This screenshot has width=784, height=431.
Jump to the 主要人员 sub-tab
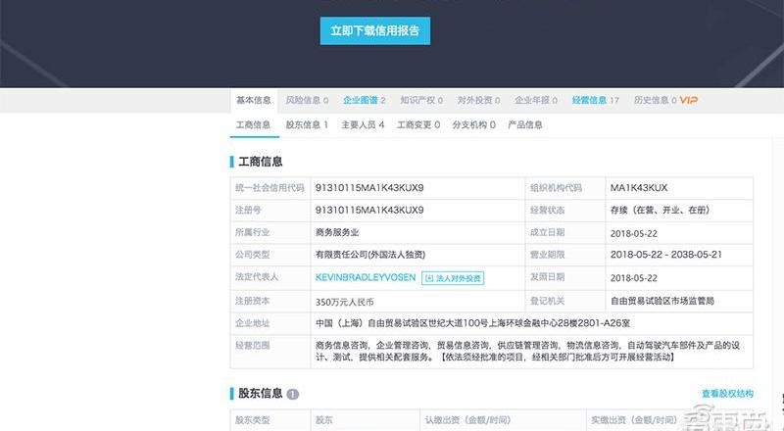363,125
